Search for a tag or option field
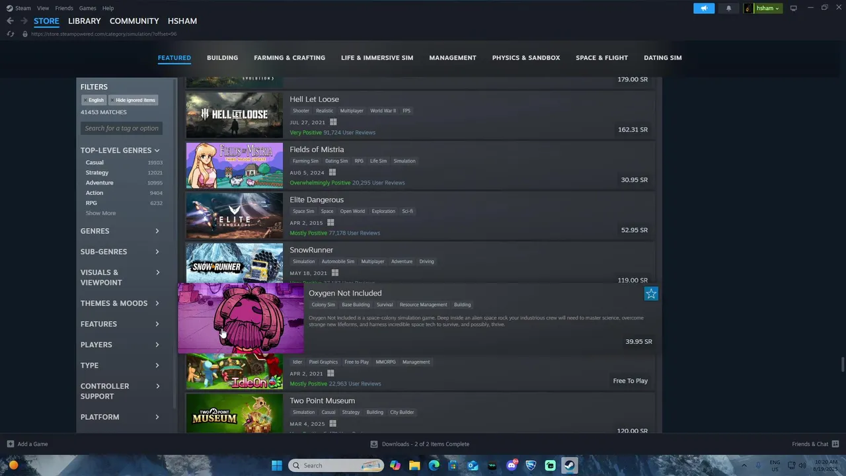 (x=122, y=128)
